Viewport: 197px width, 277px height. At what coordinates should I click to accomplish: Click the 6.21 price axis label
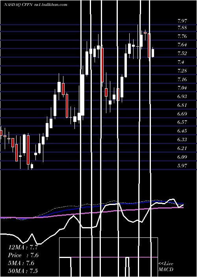pos(182,148)
